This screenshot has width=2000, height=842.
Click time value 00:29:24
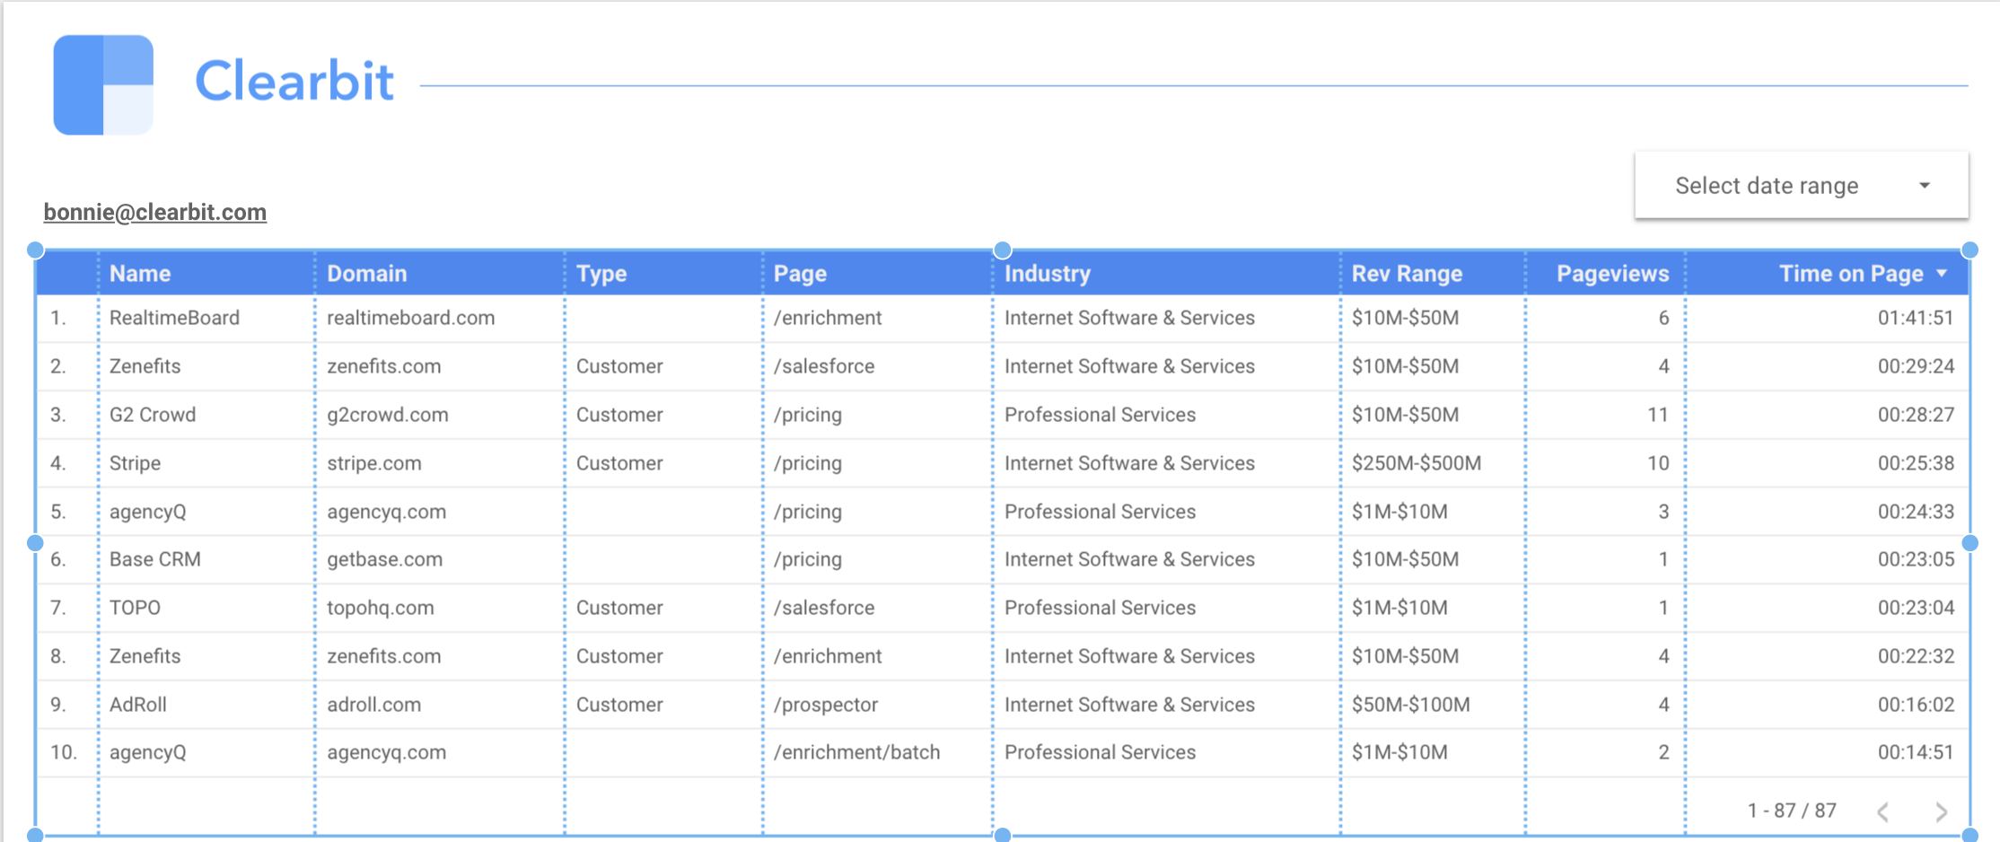tap(1916, 366)
